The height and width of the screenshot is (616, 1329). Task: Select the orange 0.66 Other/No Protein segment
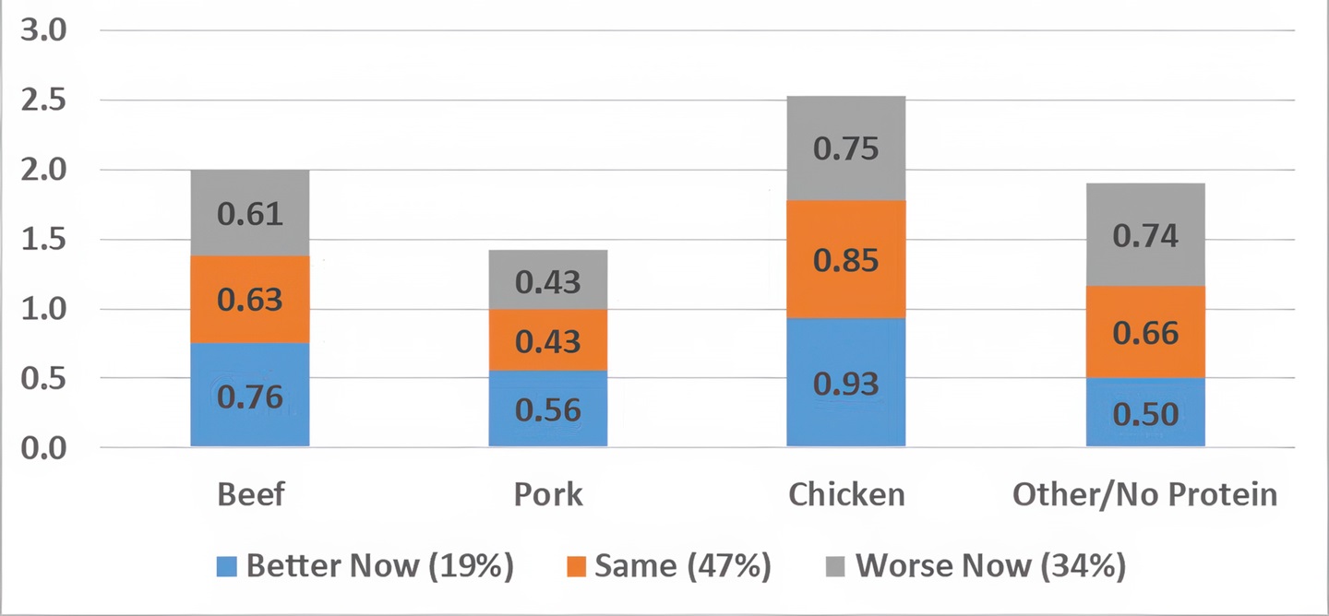click(1144, 332)
